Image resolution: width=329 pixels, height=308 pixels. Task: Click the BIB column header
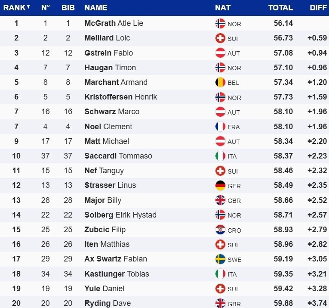[68, 8]
